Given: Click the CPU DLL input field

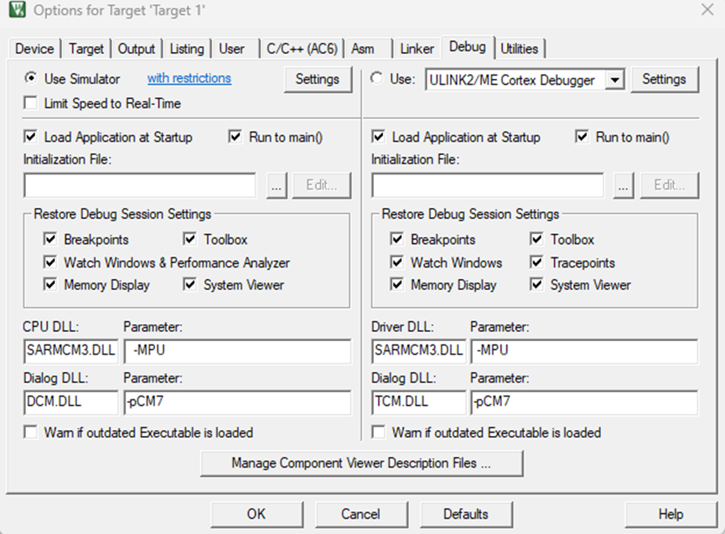Looking at the screenshot, I should click(70, 351).
